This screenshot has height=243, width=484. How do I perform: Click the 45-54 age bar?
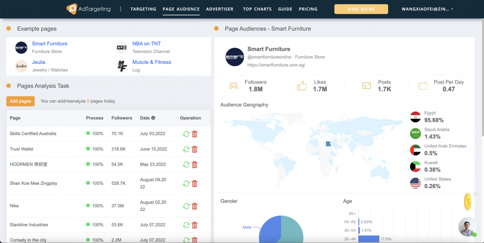(x=359, y=230)
